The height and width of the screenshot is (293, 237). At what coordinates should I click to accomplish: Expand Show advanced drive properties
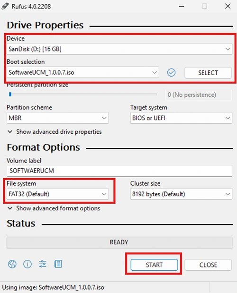(x=55, y=132)
